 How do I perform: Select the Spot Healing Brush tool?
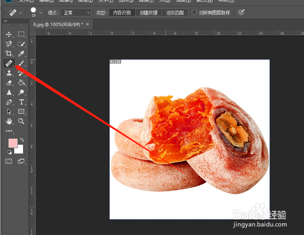[9, 63]
